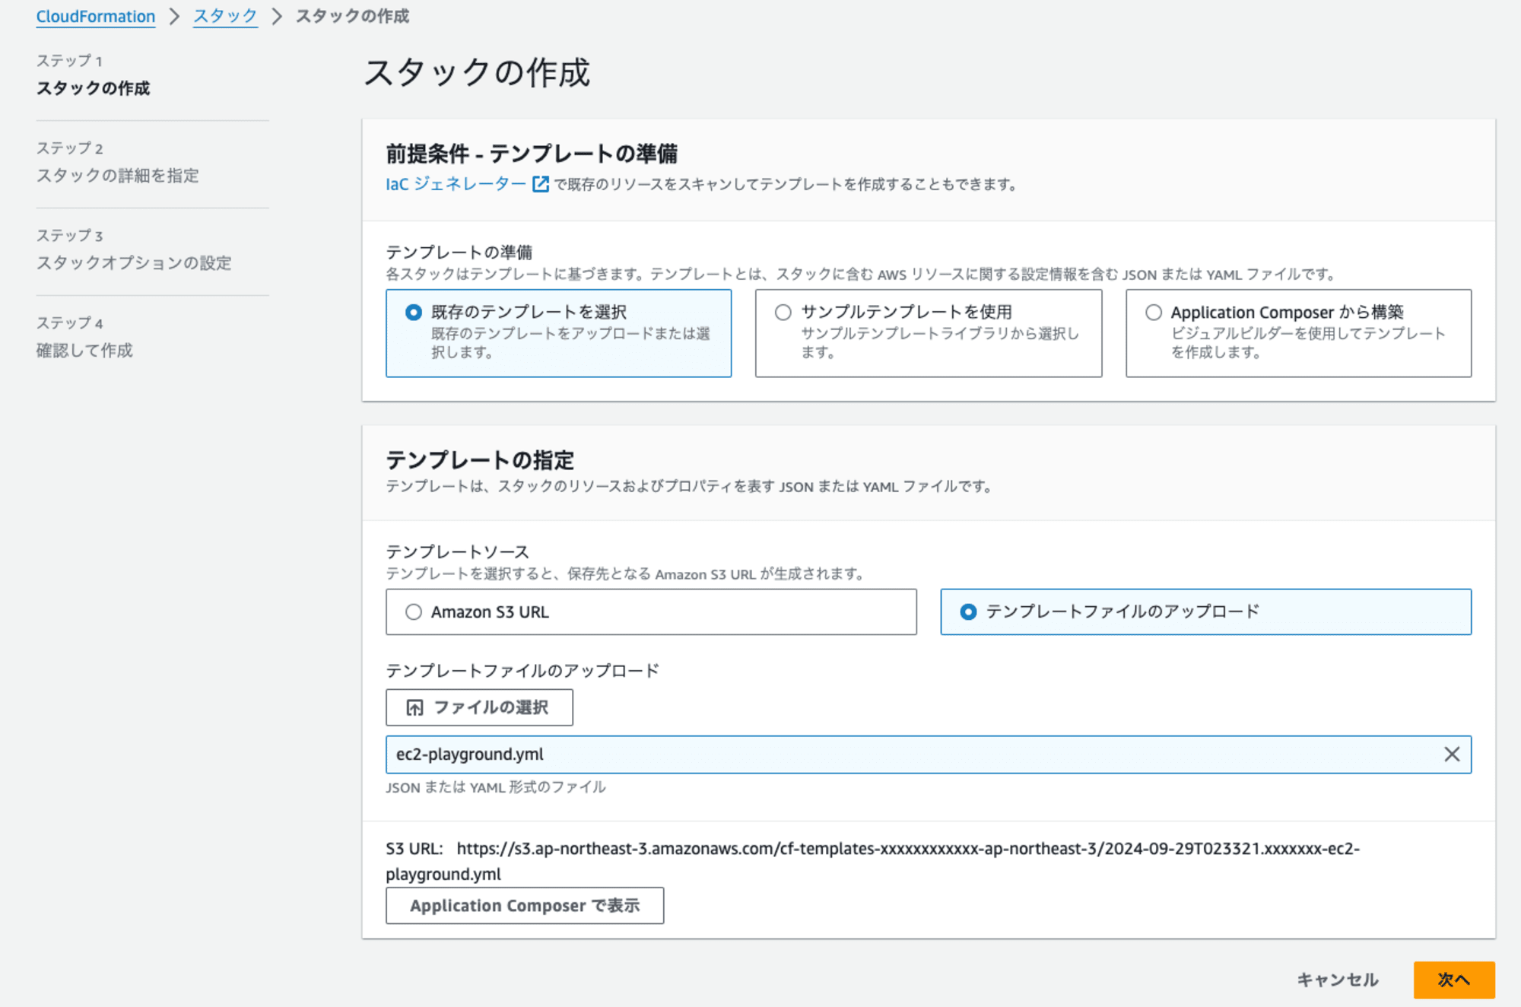Click the JSON または YAML 形式のファイル hint text
This screenshot has height=1007, width=1521.
tap(496, 787)
